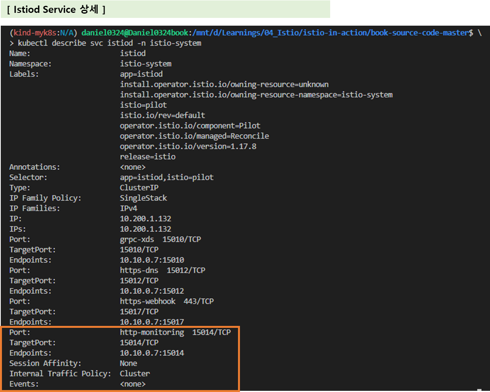Click the 'https-webhook 443/TCP' port value
Image resolution: width=490 pixels, height=392 pixels.
coord(166,301)
